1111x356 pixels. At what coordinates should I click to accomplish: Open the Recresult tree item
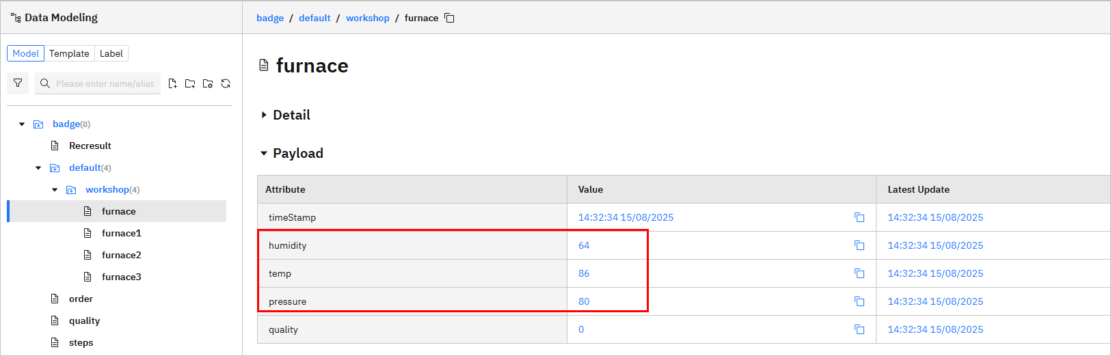pyautogui.click(x=90, y=146)
